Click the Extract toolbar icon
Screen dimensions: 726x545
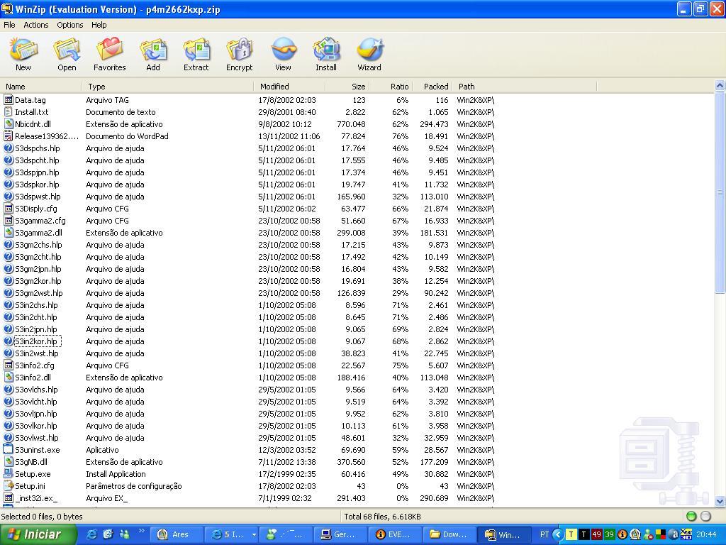tap(196, 54)
